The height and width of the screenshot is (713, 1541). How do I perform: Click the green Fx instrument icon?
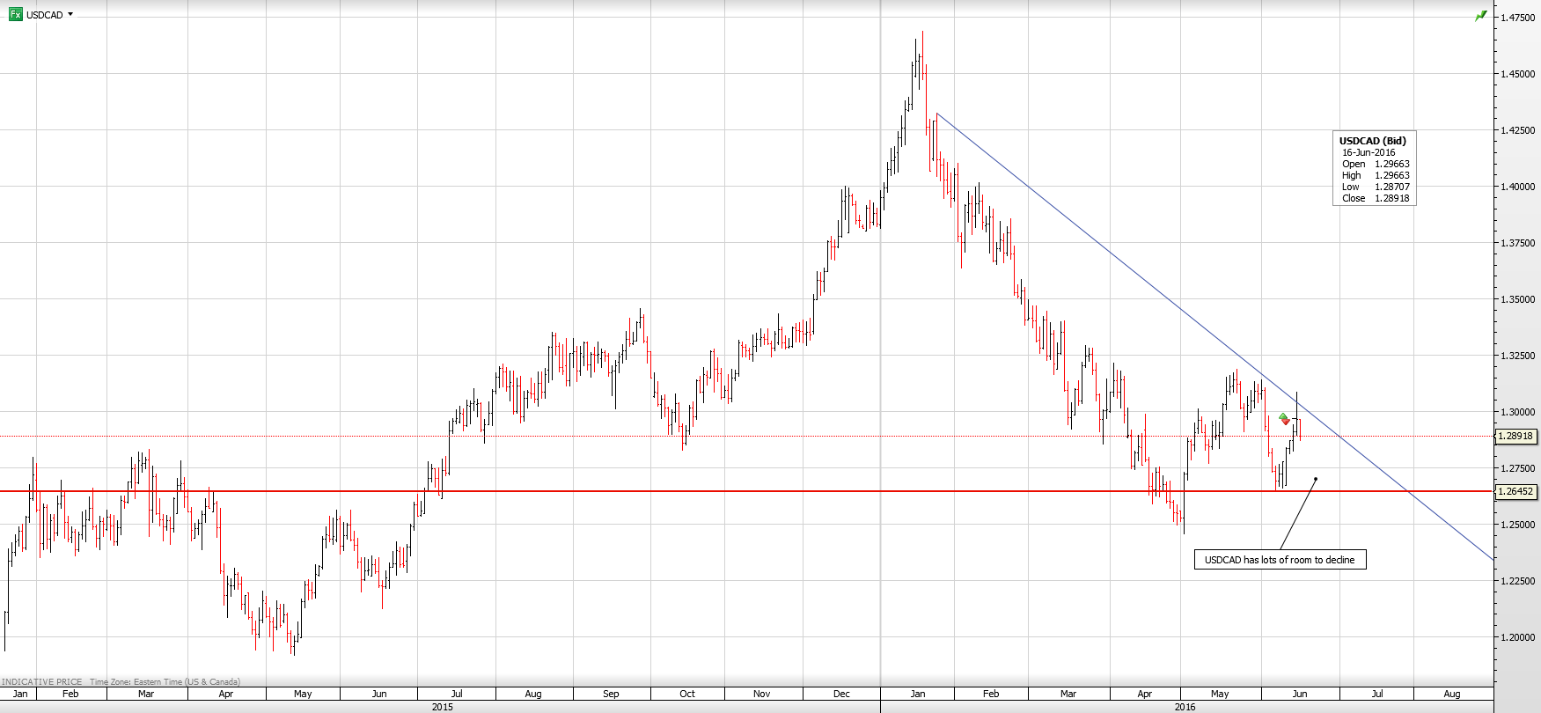[15, 15]
